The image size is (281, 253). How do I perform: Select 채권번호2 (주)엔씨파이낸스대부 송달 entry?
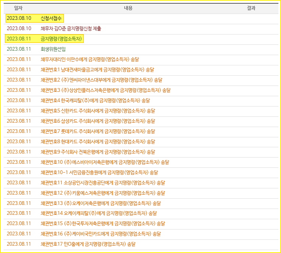point(102,80)
